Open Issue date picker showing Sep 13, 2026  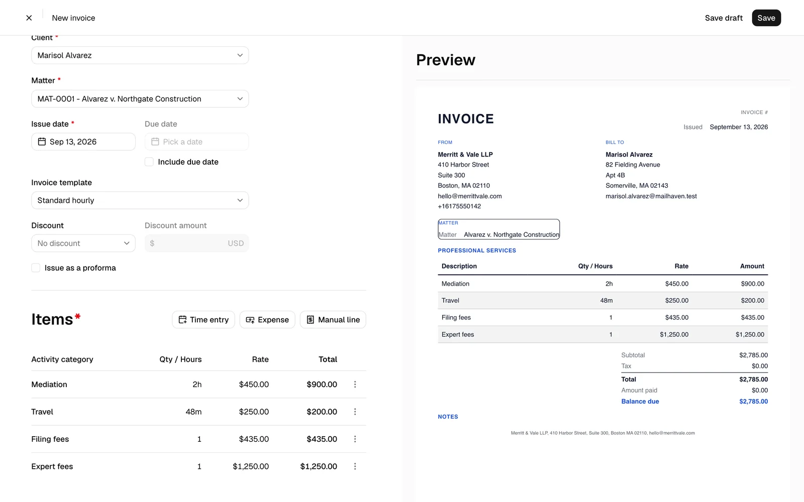pos(83,142)
